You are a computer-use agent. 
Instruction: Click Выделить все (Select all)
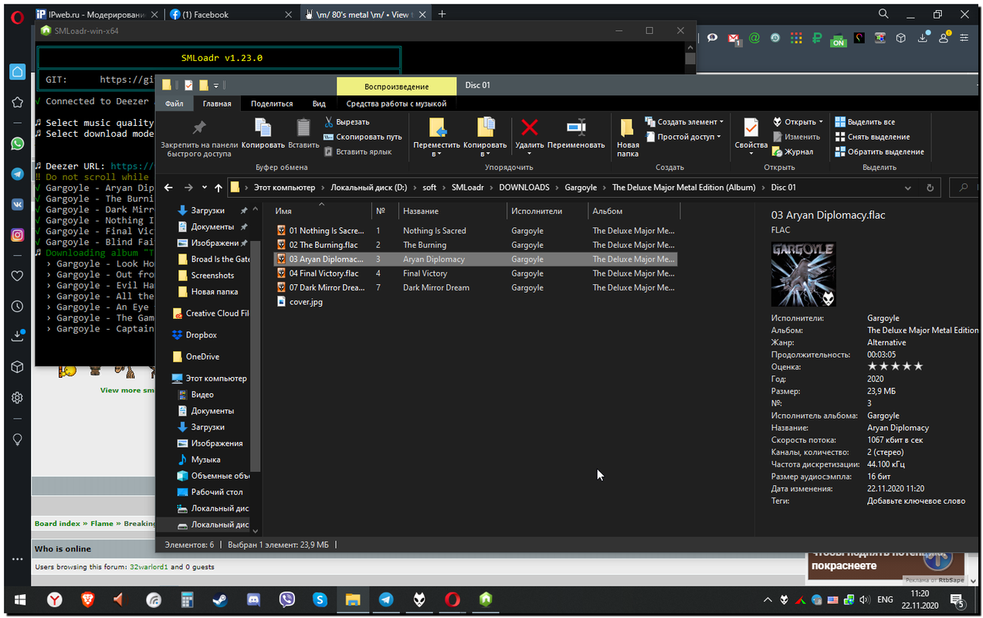point(865,122)
